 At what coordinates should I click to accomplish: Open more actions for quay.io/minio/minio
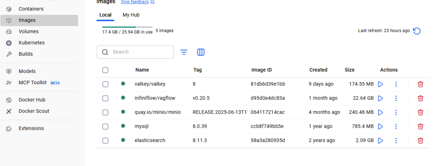(396, 112)
